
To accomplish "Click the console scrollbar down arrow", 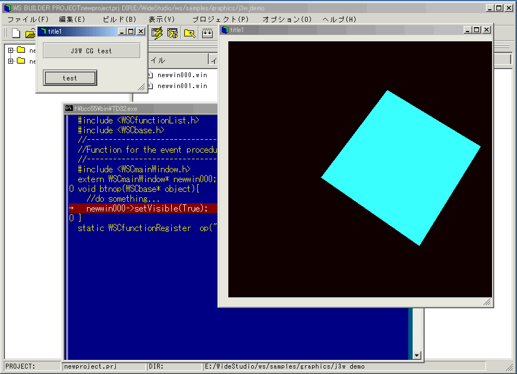I will [417, 355].
